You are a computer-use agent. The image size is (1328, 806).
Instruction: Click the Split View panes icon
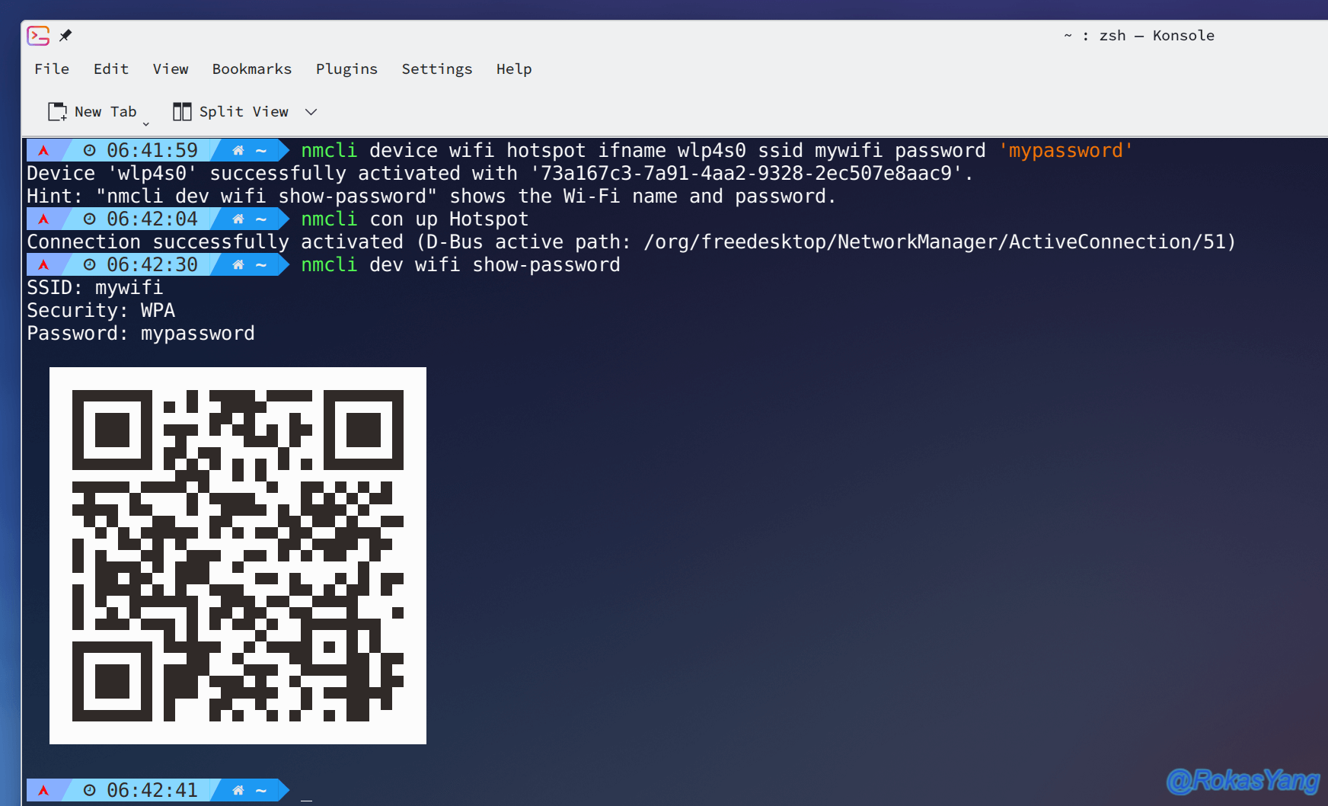182,112
